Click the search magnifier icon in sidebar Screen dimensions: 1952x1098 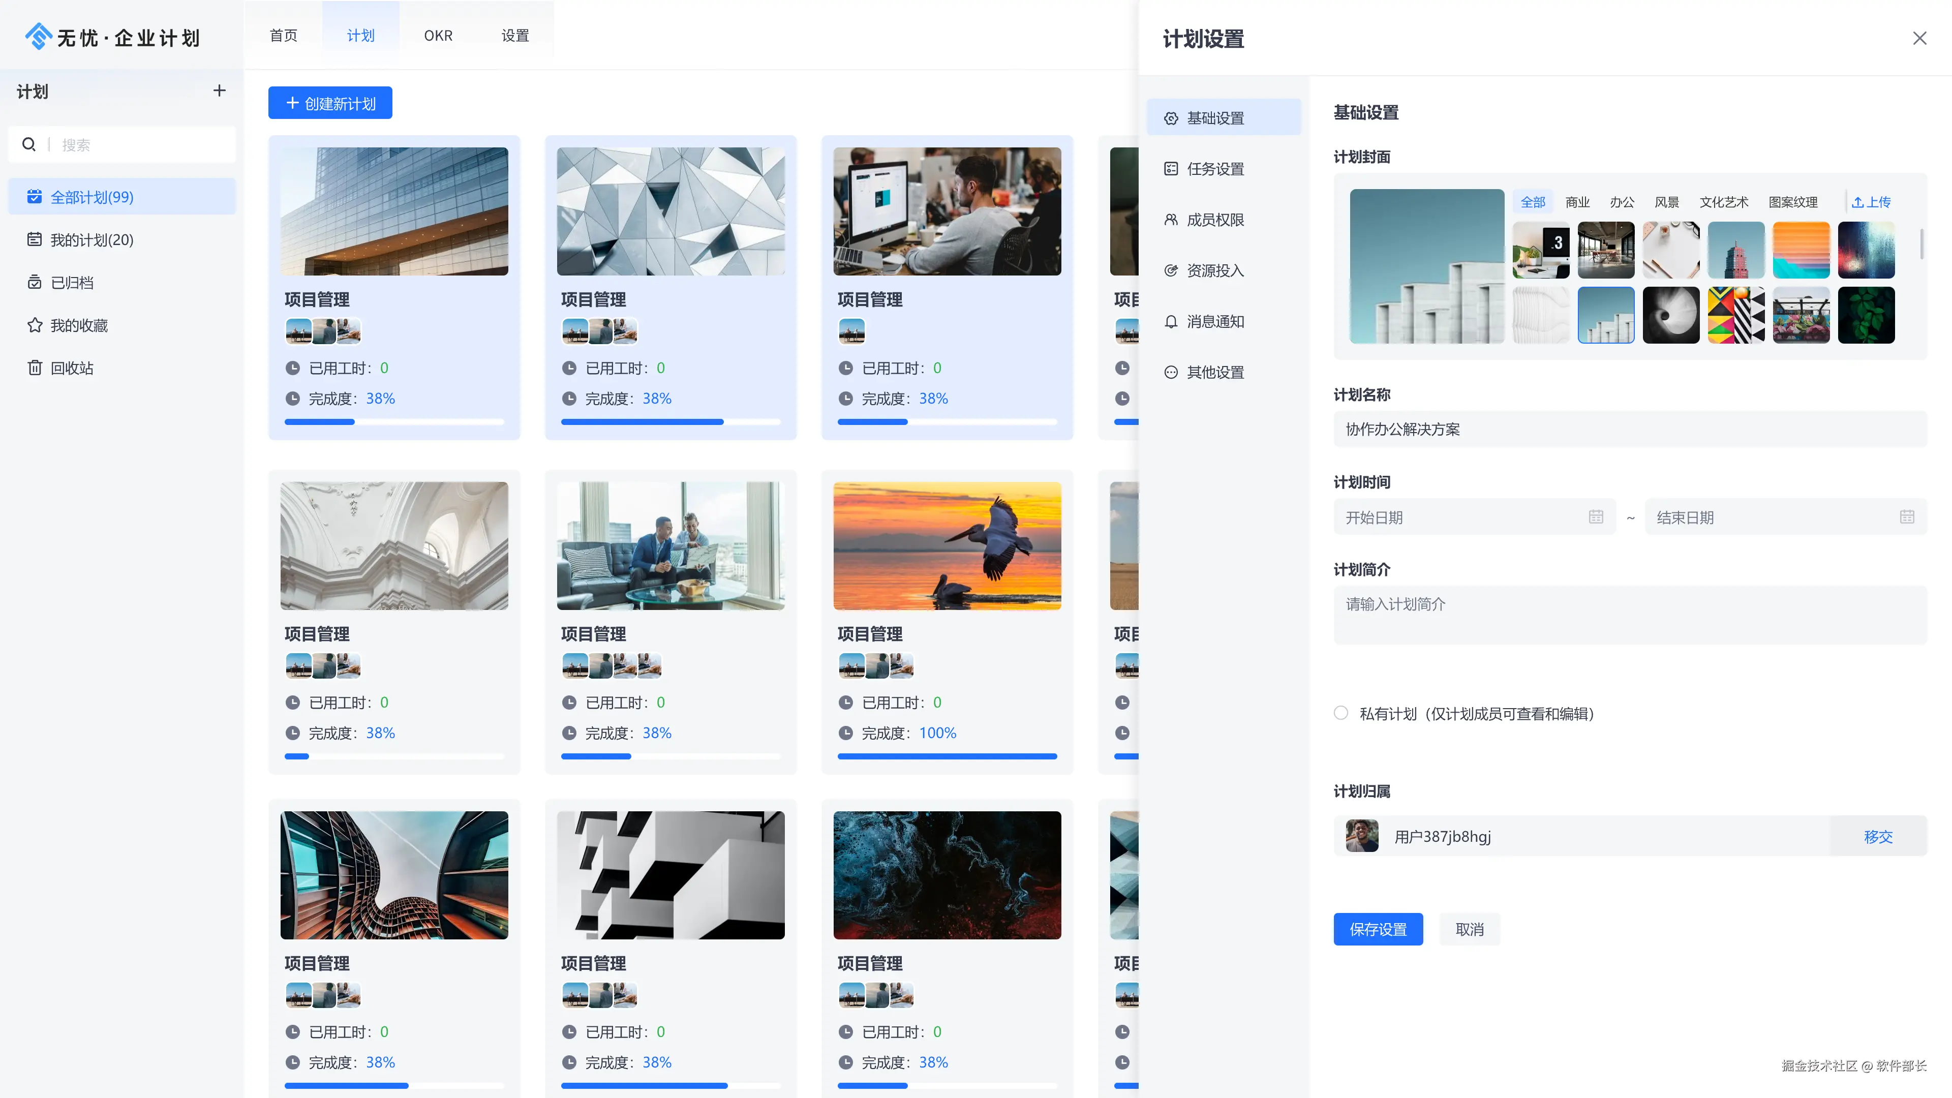click(29, 144)
